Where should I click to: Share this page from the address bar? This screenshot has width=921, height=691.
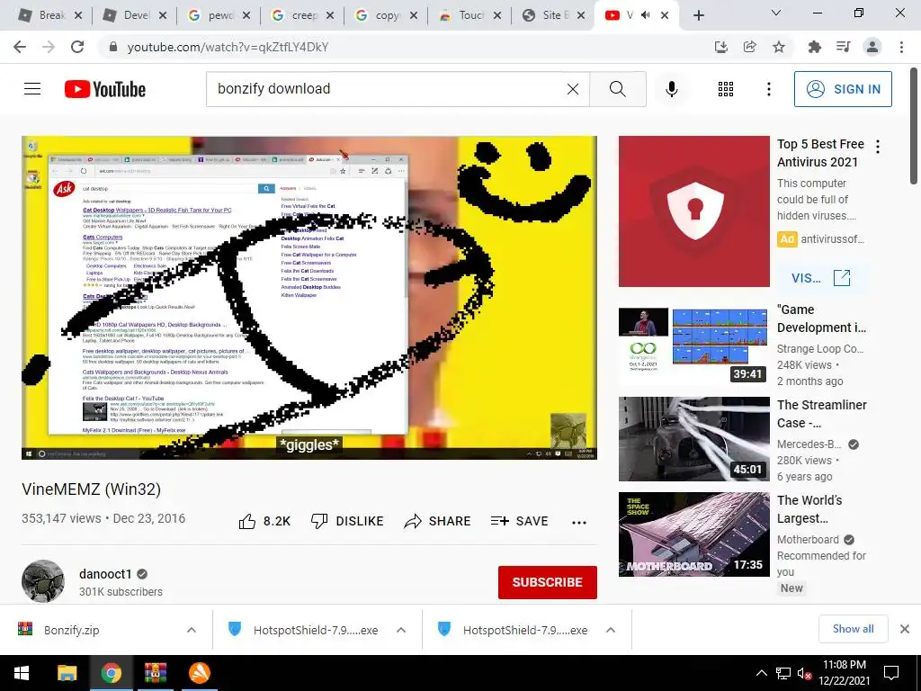coord(749,47)
